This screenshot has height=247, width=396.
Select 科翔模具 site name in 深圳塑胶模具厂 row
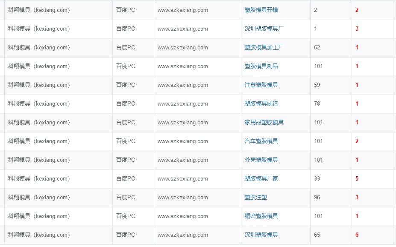39,29
